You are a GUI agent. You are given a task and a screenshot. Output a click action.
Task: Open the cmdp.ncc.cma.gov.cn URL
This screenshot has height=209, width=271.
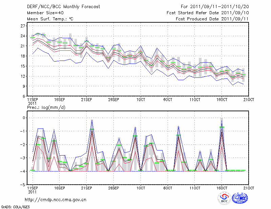pos(56,200)
